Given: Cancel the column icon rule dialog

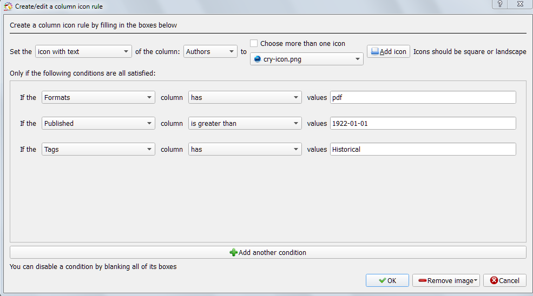Looking at the screenshot, I should coord(505,280).
